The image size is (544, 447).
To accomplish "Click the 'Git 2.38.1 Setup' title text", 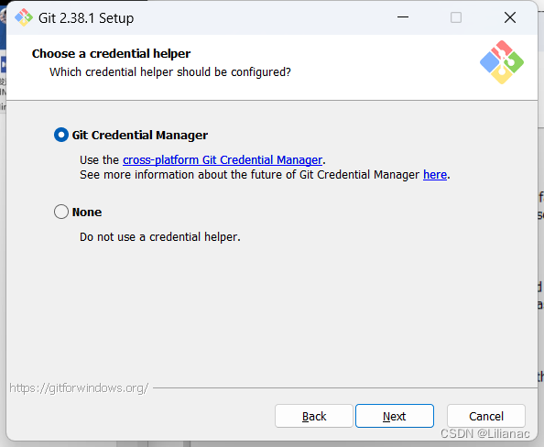I will (x=86, y=18).
